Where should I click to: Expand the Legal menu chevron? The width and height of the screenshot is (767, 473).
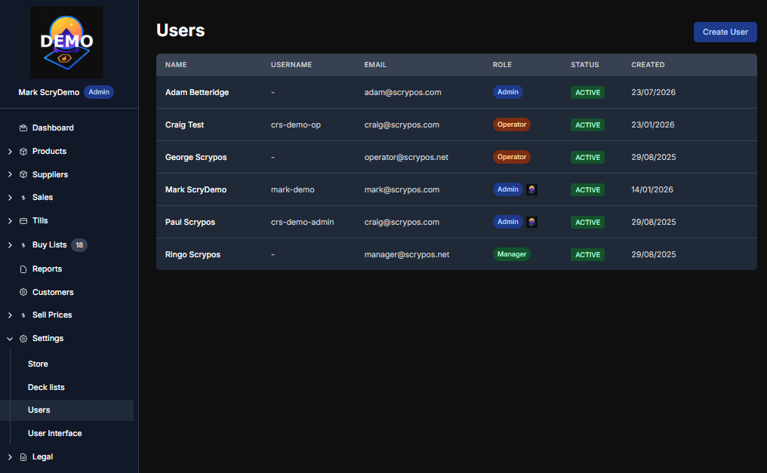pos(10,457)
